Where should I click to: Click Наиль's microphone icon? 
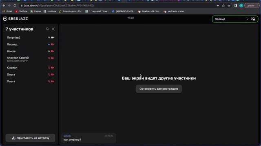point(49,52)
